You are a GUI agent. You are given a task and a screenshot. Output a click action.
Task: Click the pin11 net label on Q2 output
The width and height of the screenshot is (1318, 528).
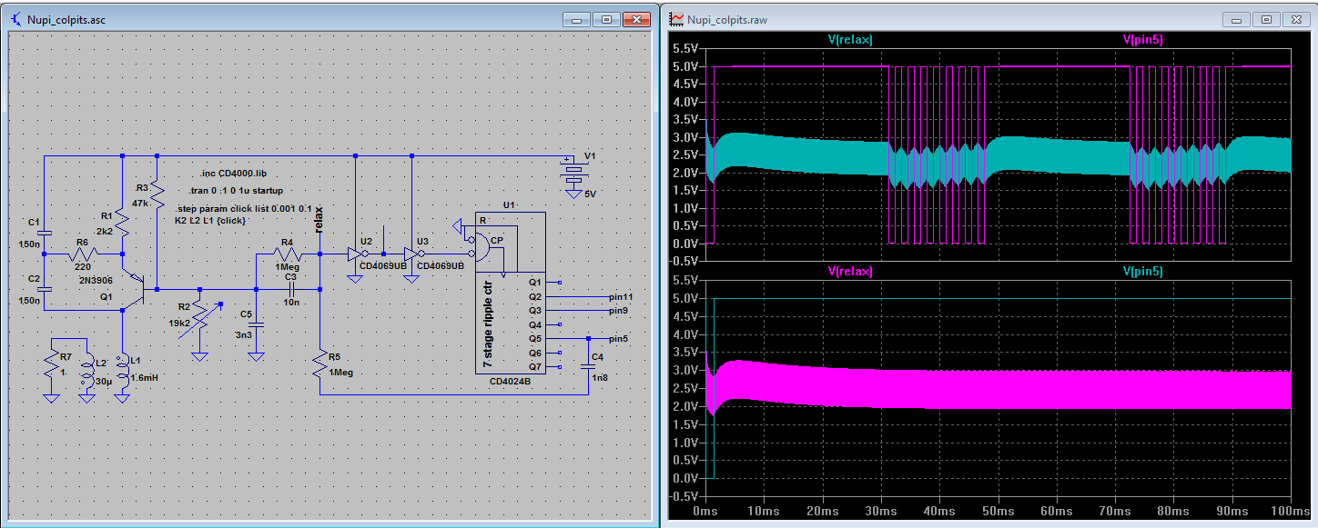(622, 296)
